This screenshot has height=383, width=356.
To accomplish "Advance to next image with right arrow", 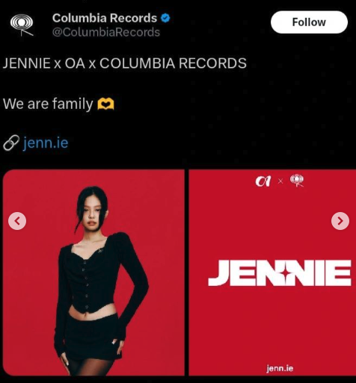I will 340,221.
